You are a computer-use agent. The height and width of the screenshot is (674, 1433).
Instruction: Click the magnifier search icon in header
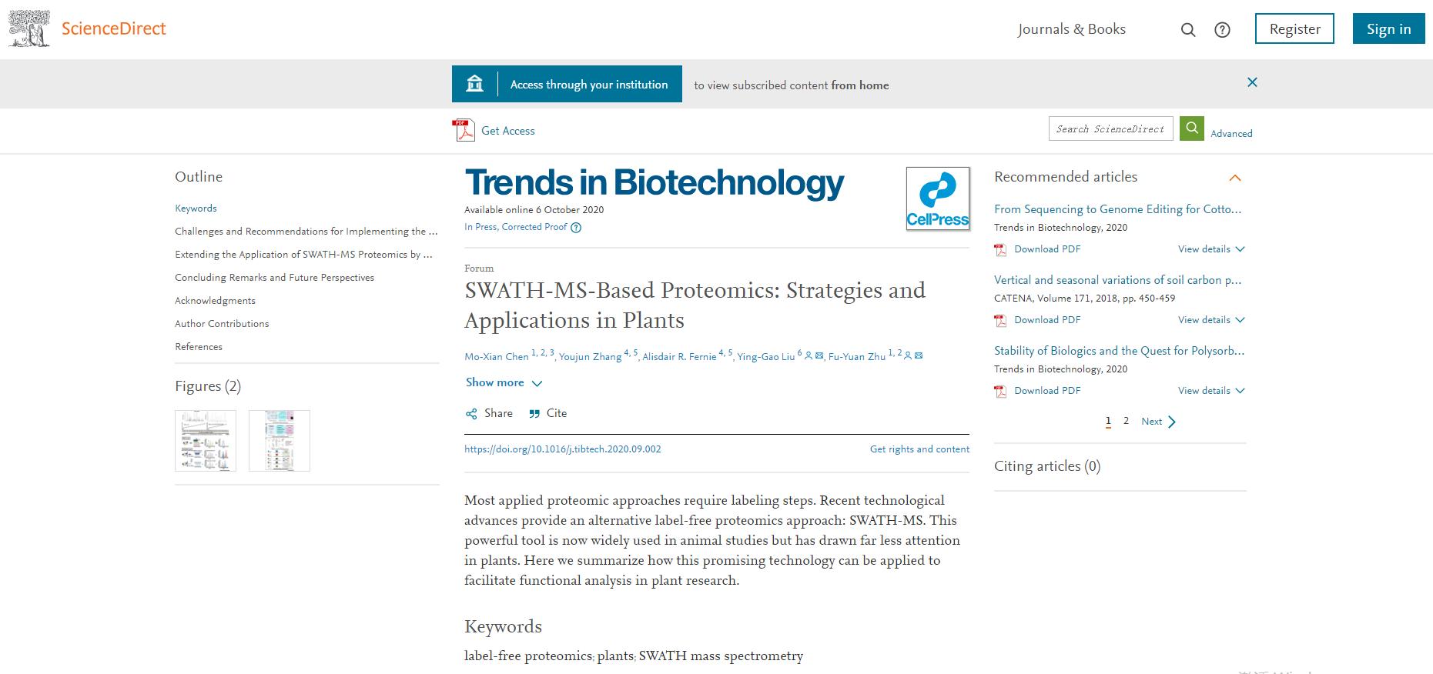tap(1188, 30)
